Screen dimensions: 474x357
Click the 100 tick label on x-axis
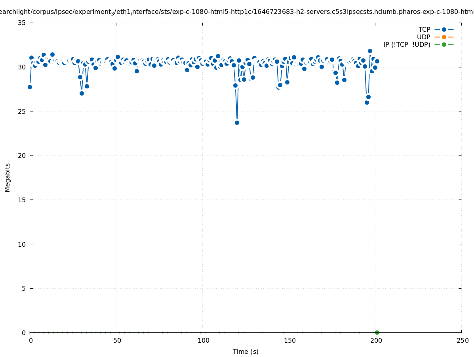coord(203,340)
